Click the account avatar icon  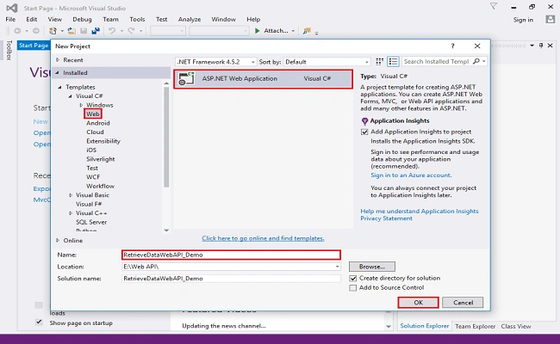(550, 19)
